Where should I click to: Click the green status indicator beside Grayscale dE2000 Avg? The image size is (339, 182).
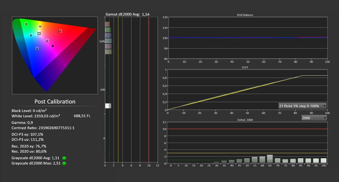pos(64,158)
